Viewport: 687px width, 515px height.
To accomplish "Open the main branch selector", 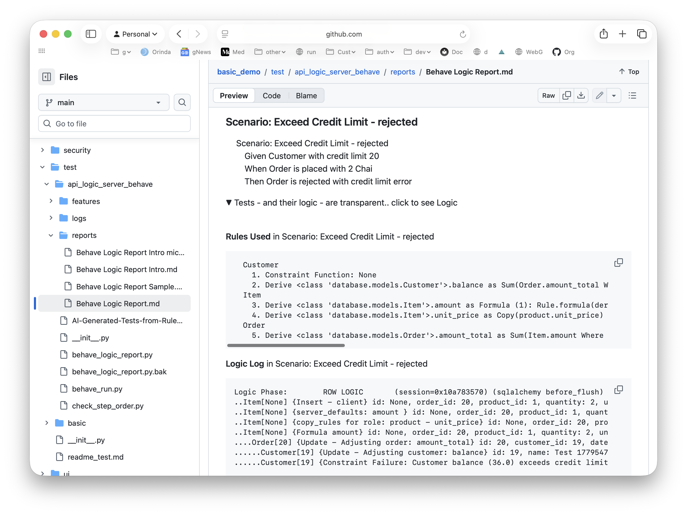I will 104,102.
